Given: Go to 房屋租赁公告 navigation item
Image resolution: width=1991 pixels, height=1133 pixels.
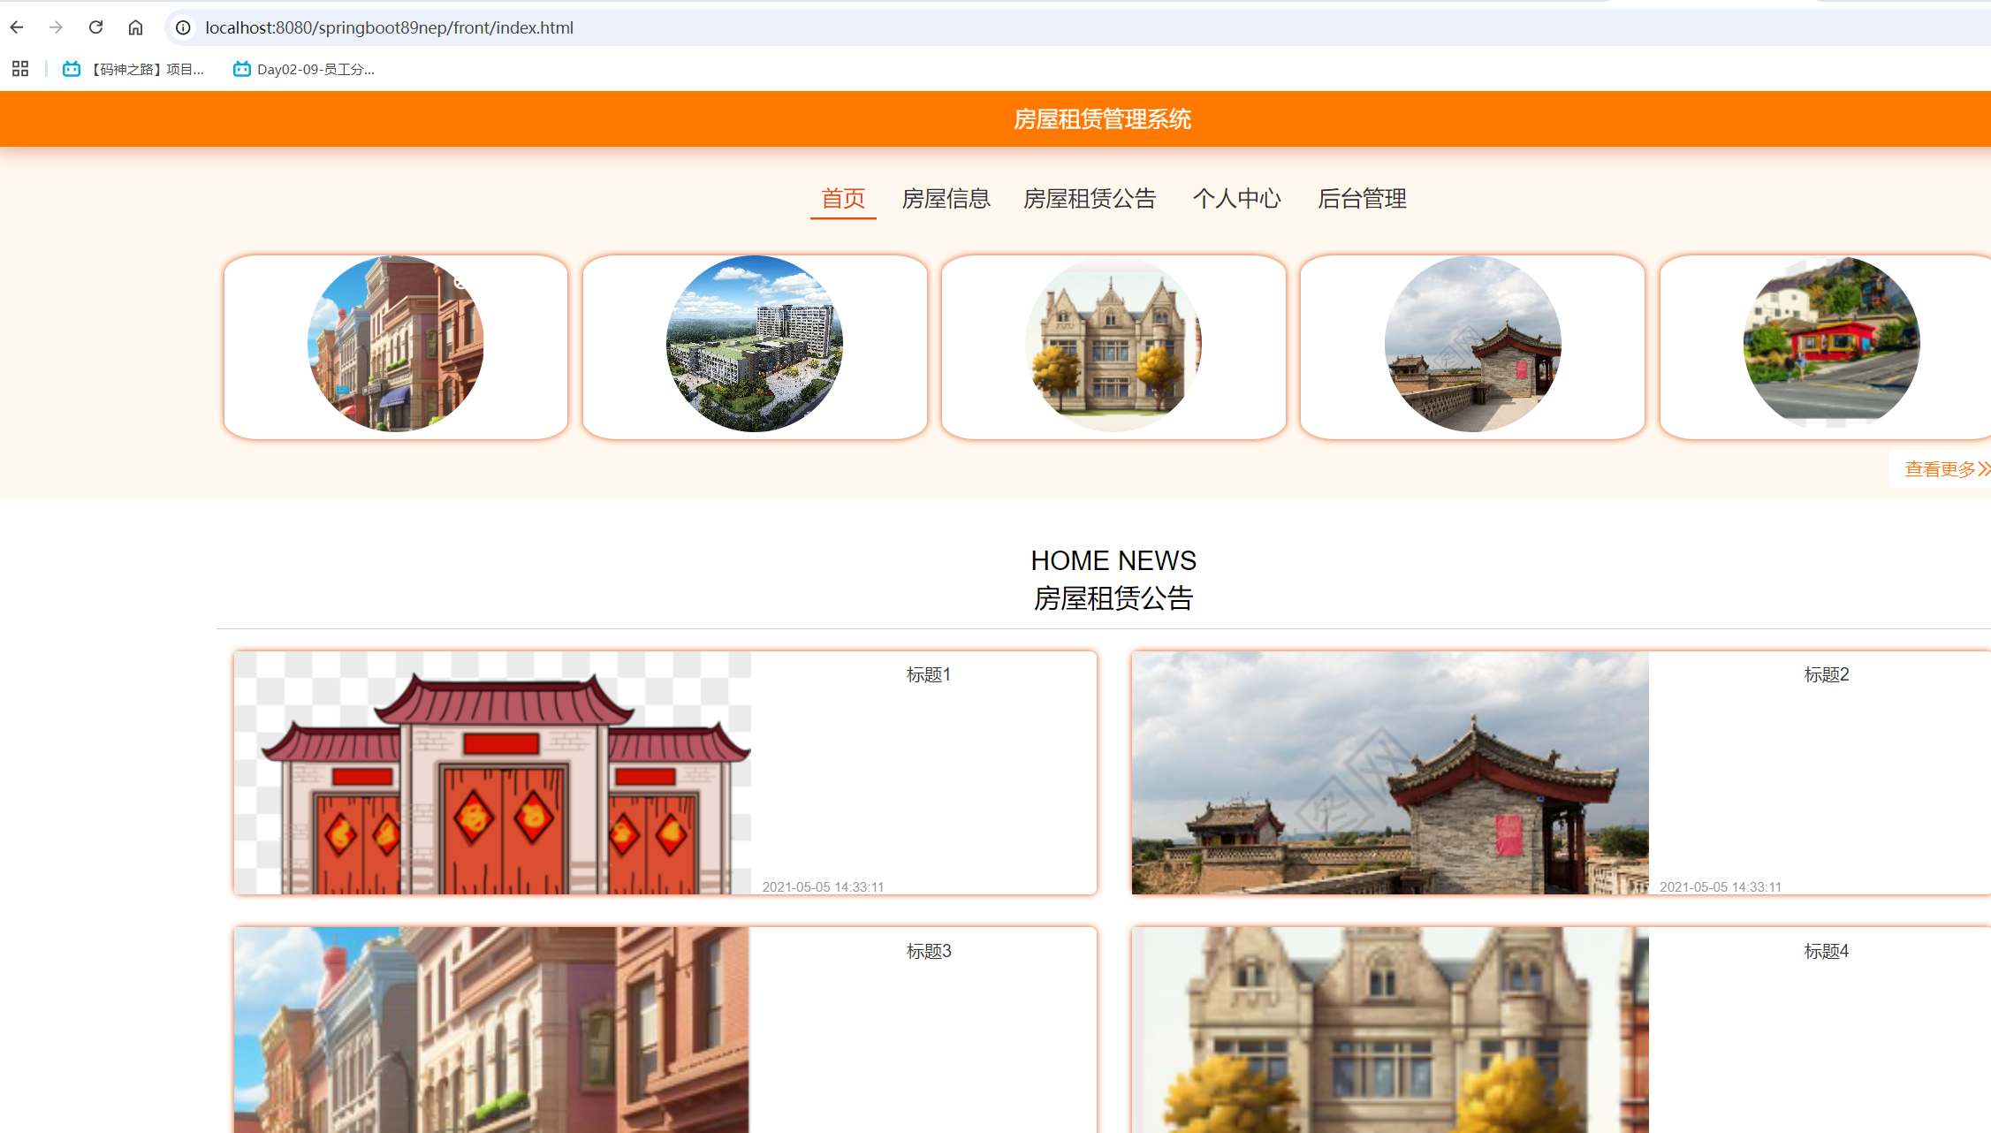Looking at the screenshot, I should coord(1089,199).
